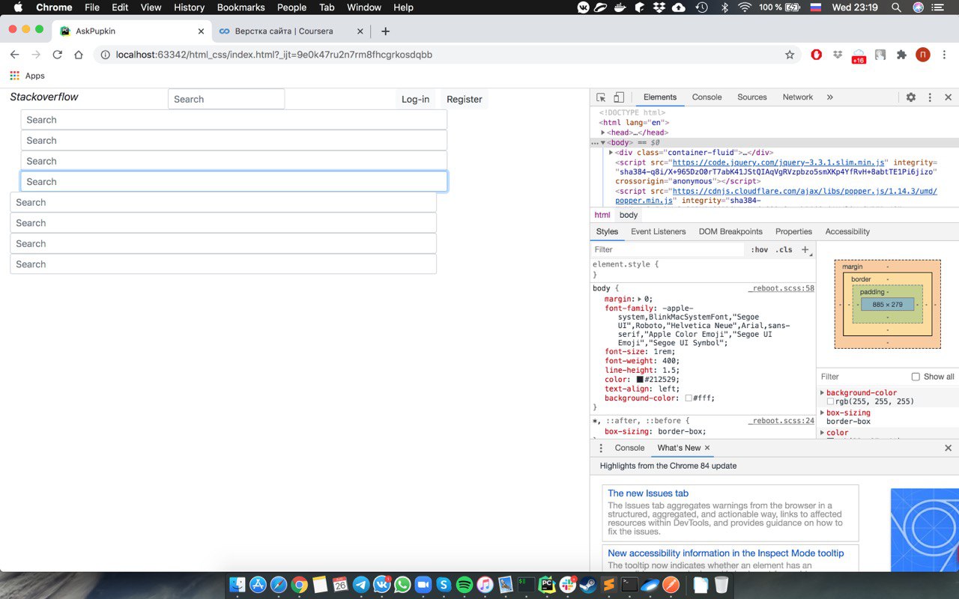959x599 pixels.
Task: Open the #212529 color swatch picker
Action: point(640,380)
